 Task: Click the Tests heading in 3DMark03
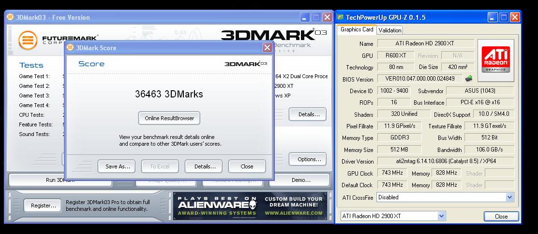pyautogui.click(x=31, y=65)
